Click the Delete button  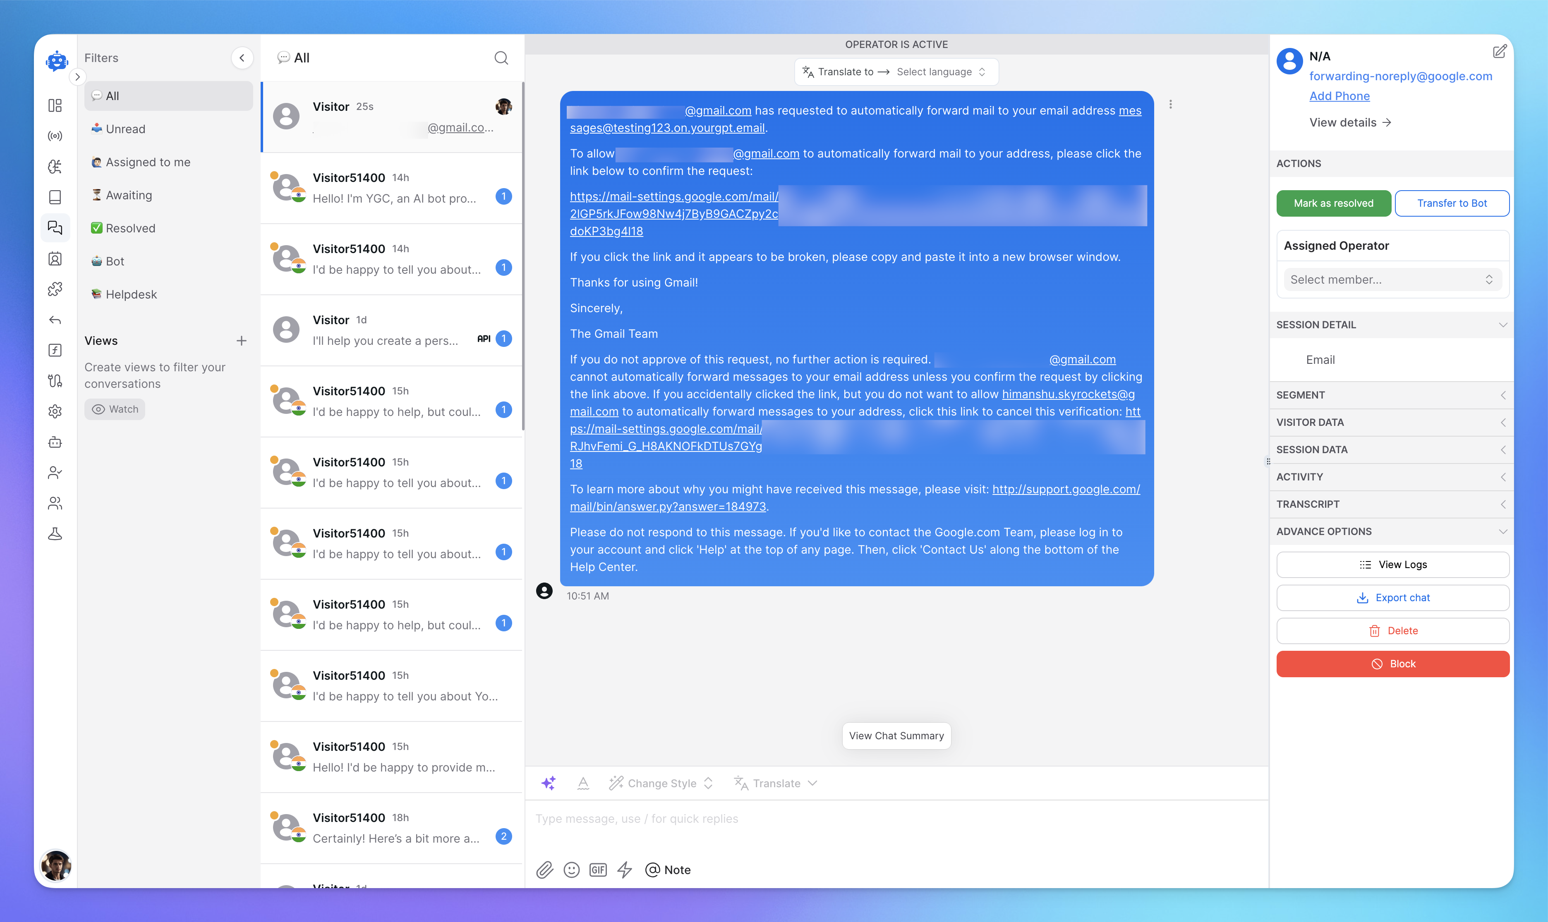coord(1392,631)
